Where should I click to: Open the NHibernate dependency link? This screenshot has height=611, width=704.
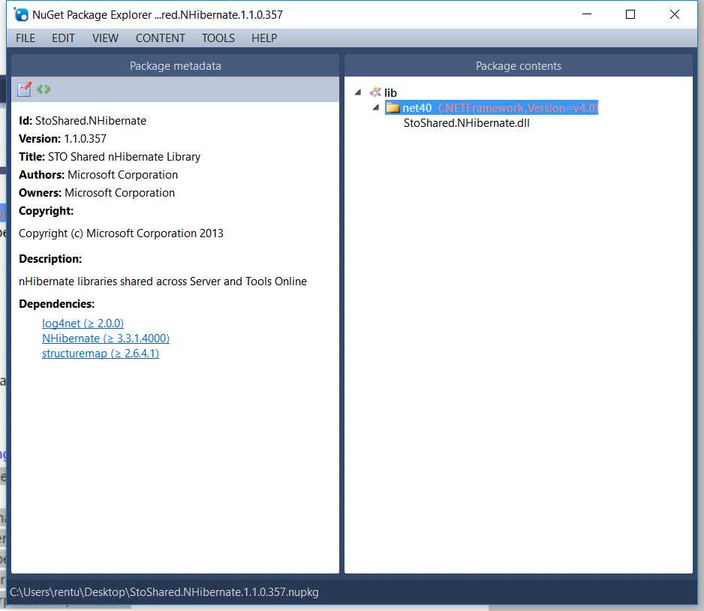coord(106,338)
